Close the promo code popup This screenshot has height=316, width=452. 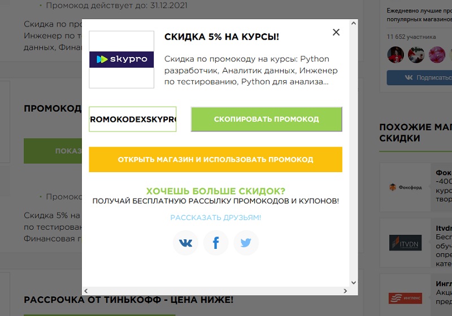[336, 32]
